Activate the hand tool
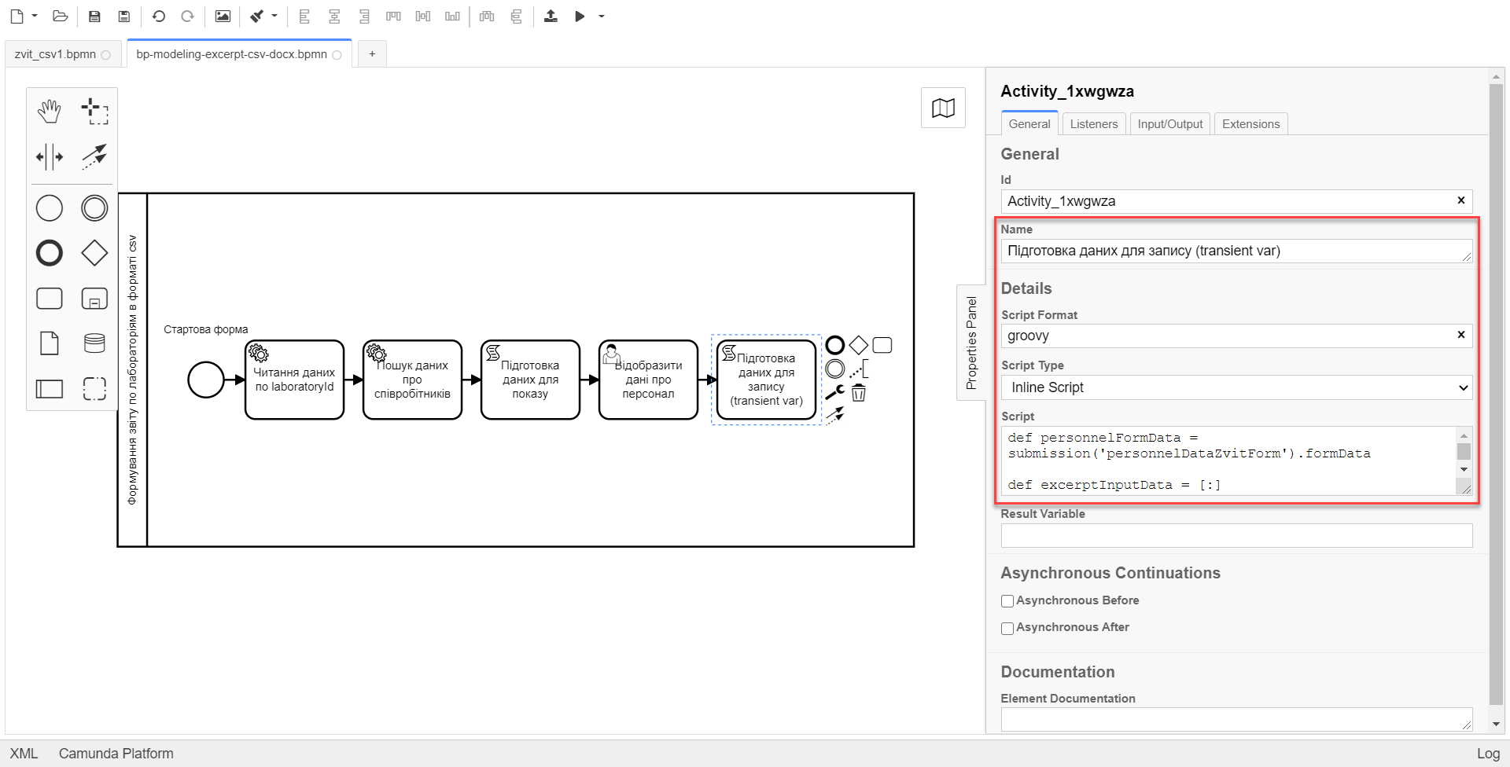The image size is (1510, 767). click(x=50, y=112)
